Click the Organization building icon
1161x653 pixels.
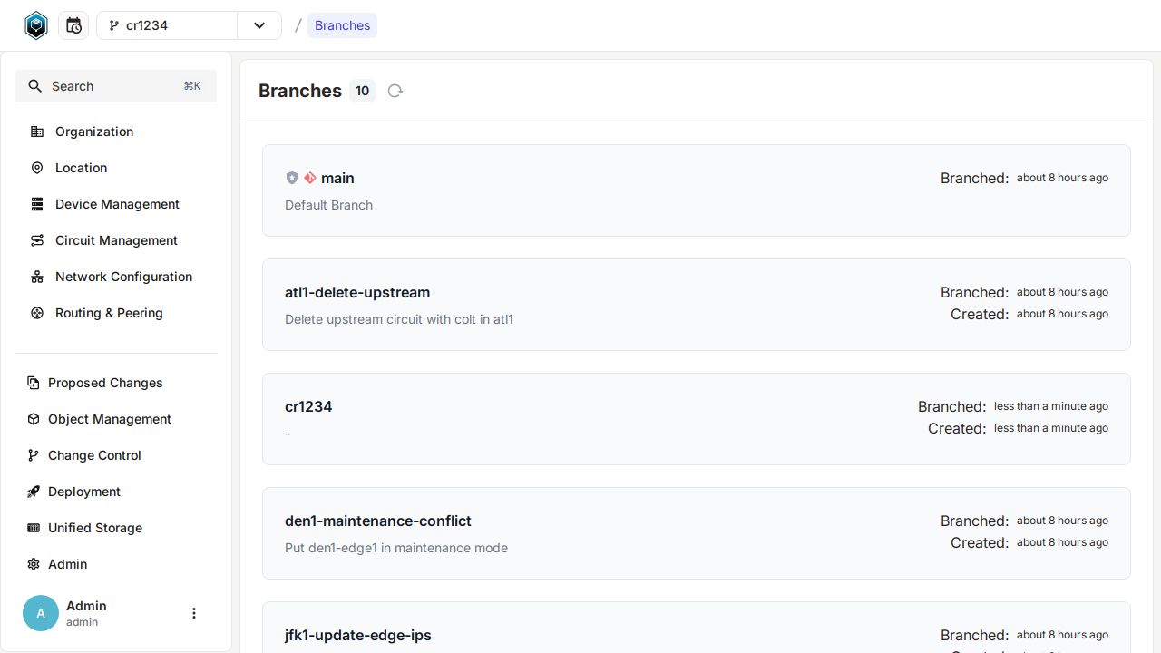click(37, 132)
